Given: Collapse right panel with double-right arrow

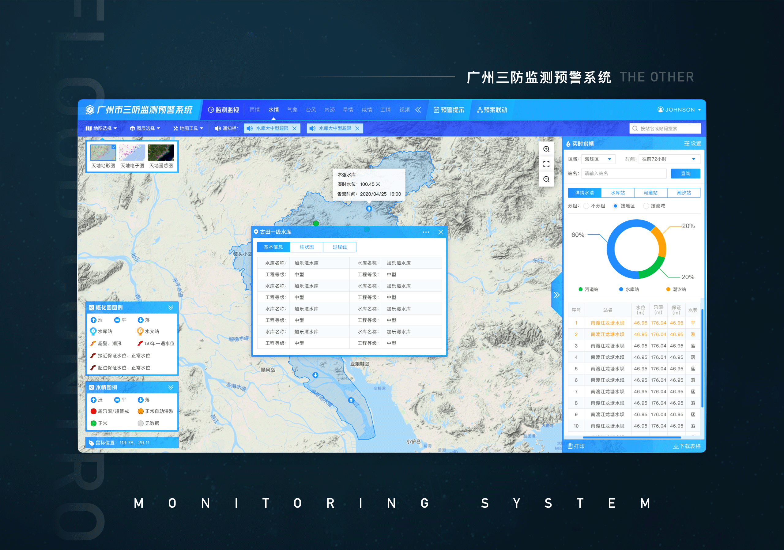Looking at the screenshot, I should pos(556,295).
